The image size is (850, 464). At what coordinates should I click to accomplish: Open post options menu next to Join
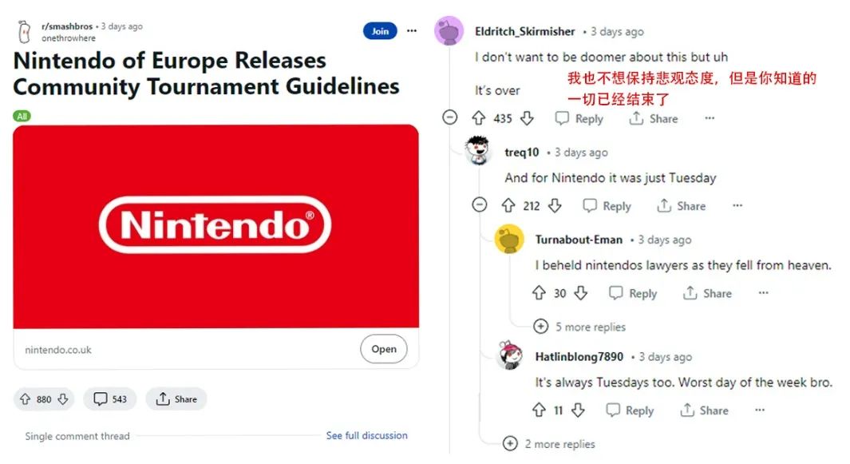(412, 31)
